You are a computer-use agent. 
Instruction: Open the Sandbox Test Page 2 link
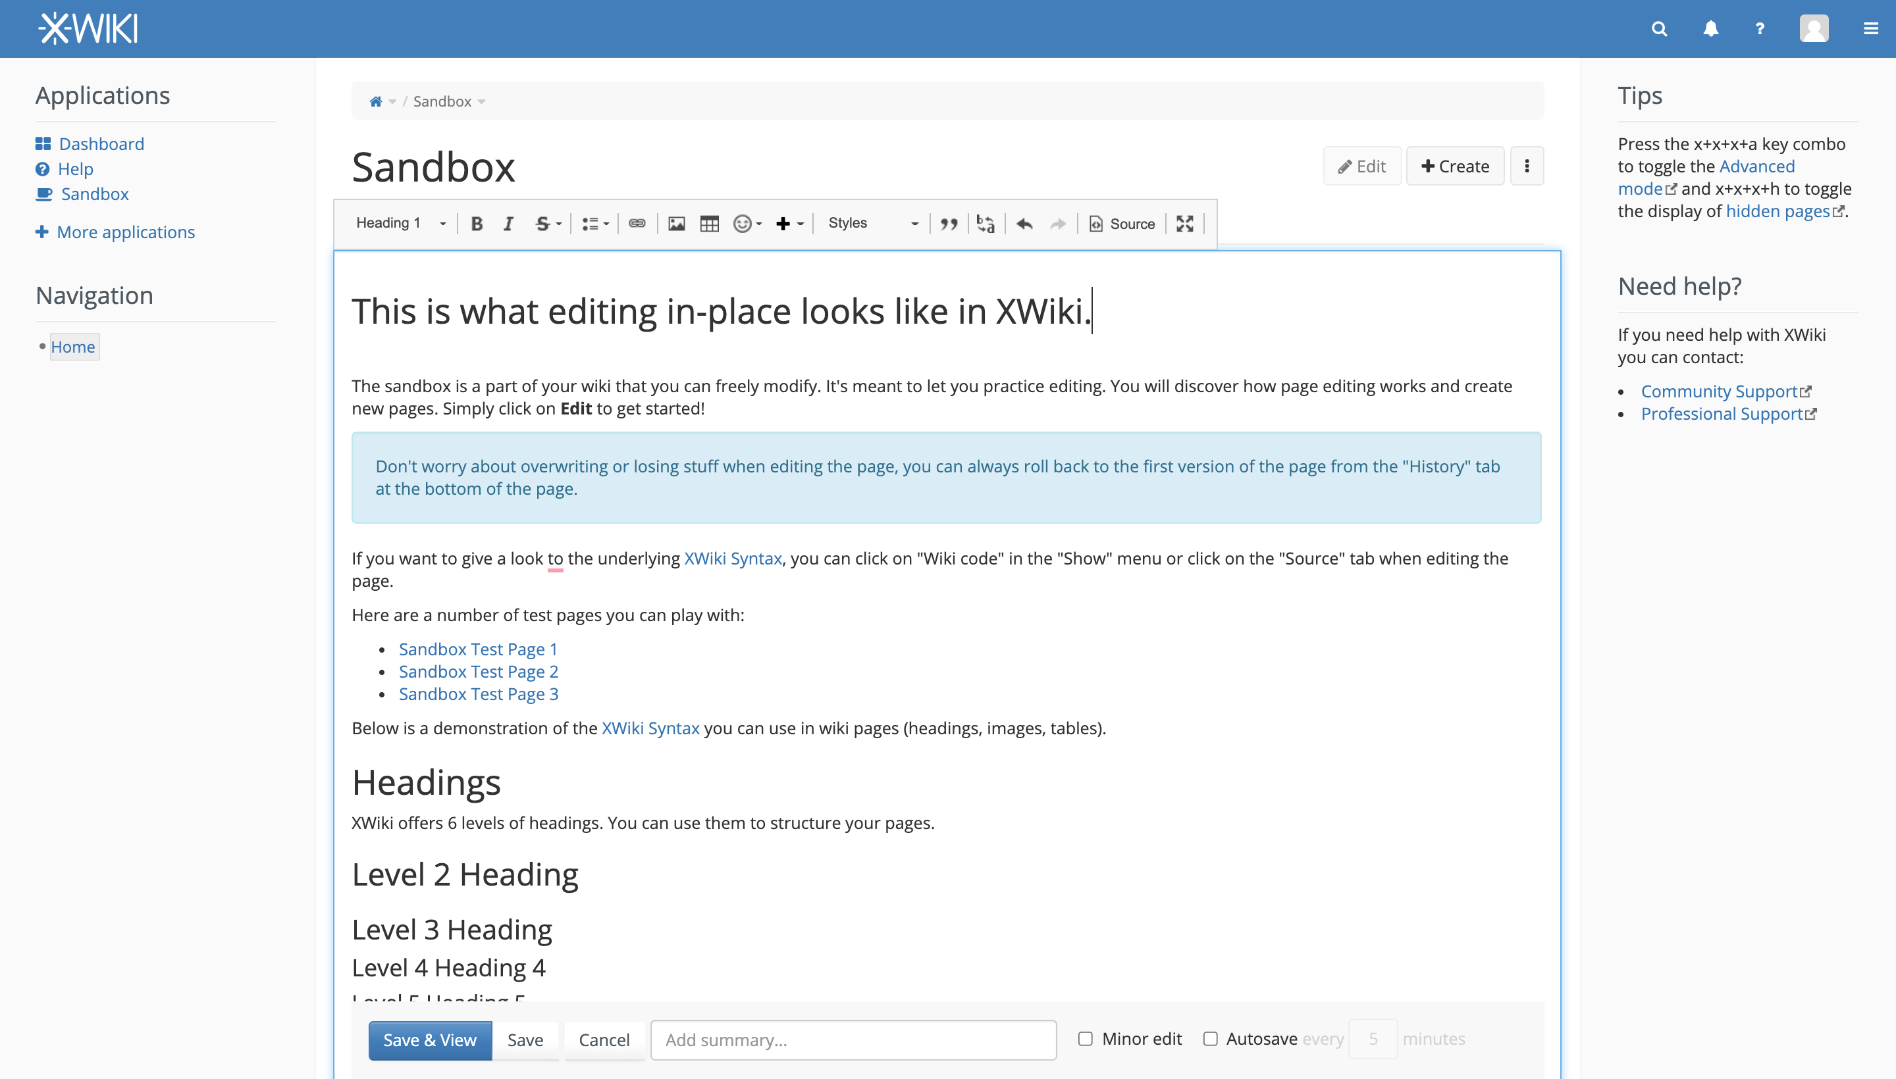[x=477, y=671]
